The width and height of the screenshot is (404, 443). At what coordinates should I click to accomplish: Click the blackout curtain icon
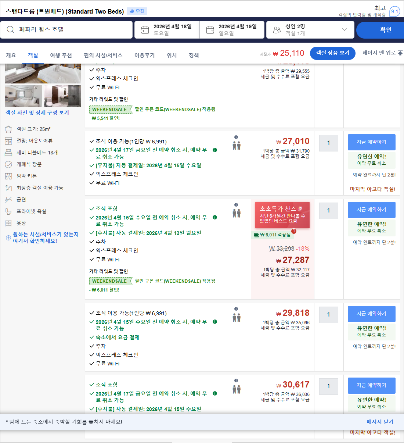(8, 176)
